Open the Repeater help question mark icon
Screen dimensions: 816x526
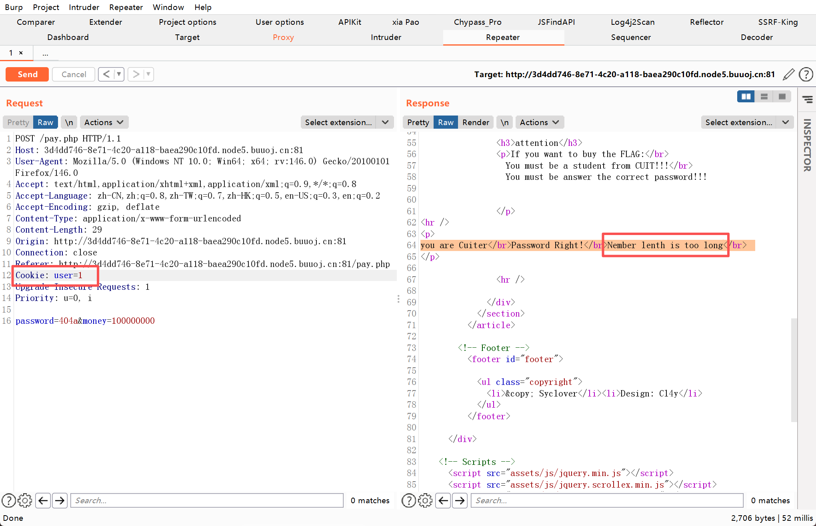(x=806, y=74)
